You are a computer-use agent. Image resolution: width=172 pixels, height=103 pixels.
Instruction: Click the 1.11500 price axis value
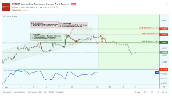[164, 62]
